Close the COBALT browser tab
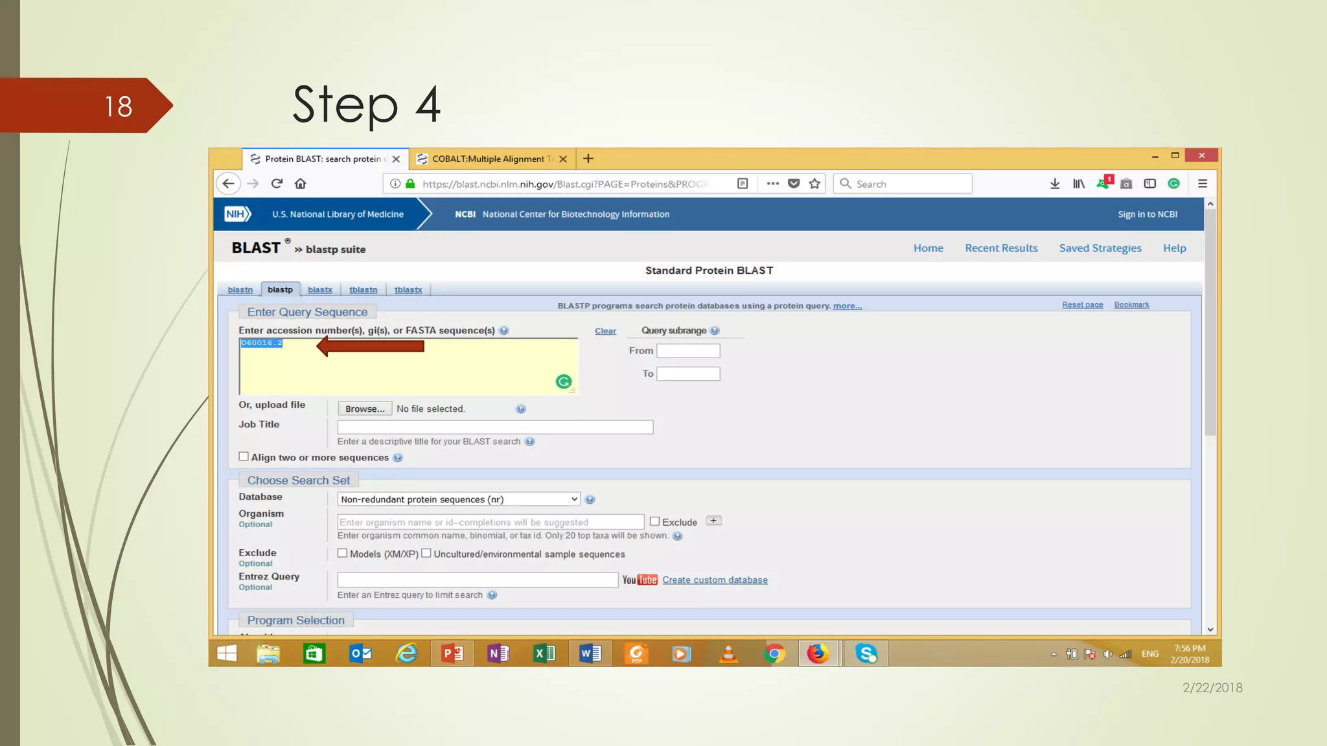 tap(563, 159)
